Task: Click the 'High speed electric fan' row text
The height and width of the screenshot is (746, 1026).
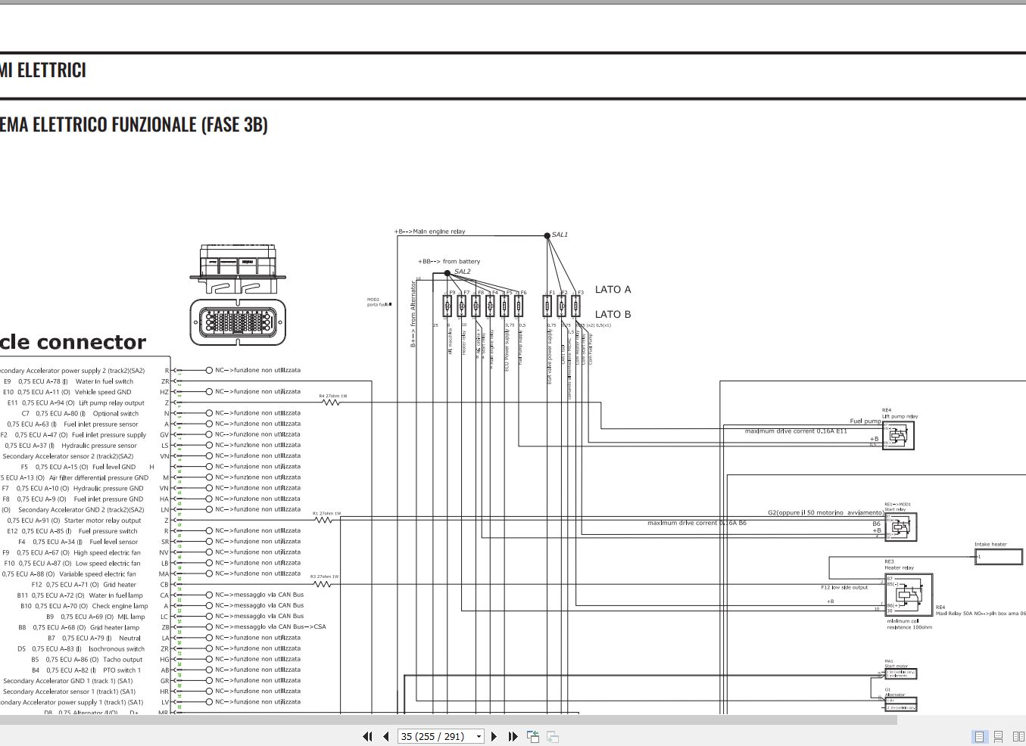Action: coord(107,552)
